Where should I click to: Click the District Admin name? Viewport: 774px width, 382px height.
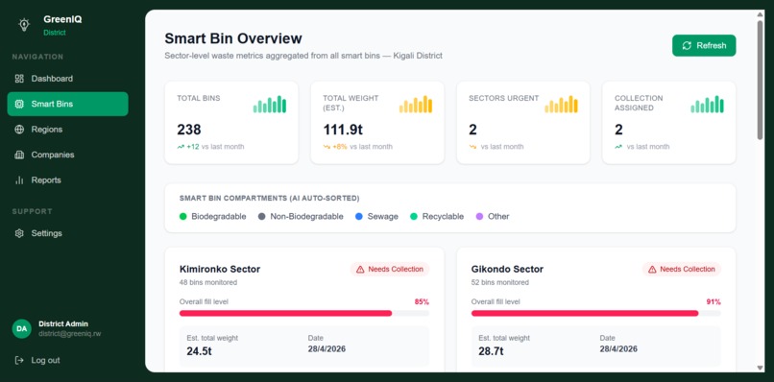pyautogui.click(x=63, y=323)
